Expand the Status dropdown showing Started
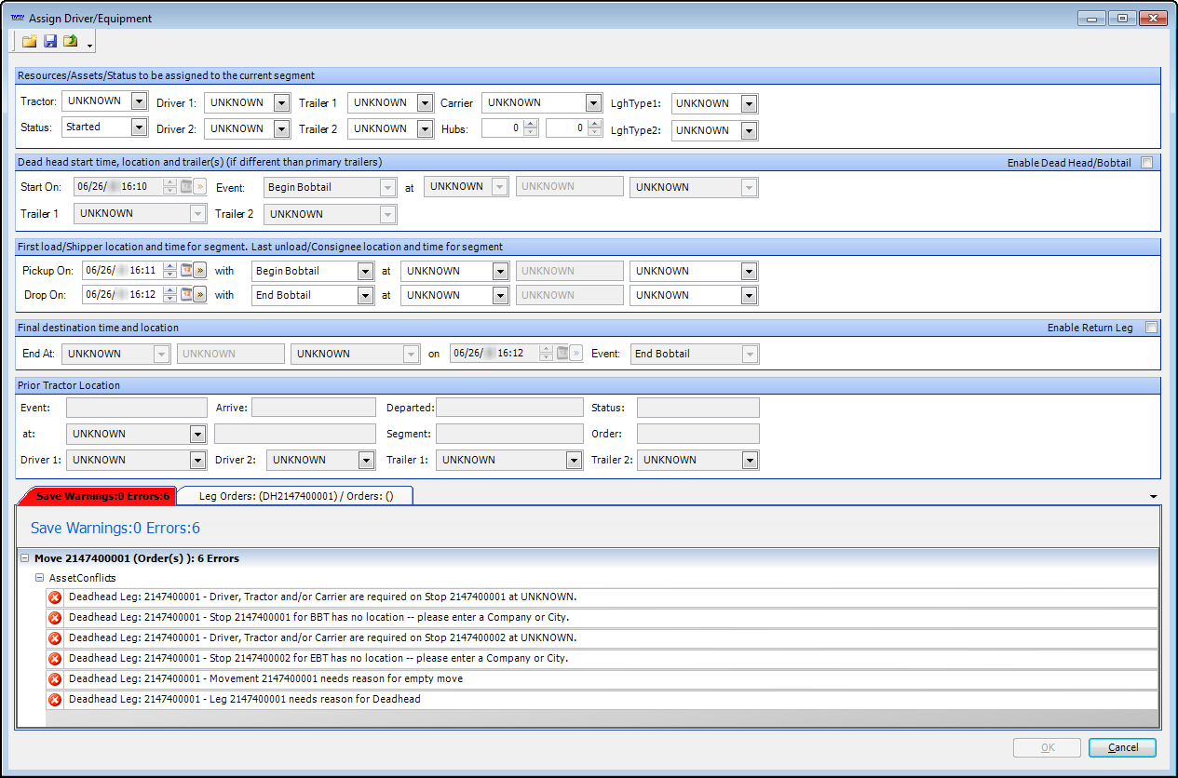Screen dimensions: 1178x778 tap(140, 127)
